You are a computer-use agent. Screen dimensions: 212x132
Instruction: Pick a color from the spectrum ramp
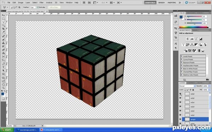(194, 27)
